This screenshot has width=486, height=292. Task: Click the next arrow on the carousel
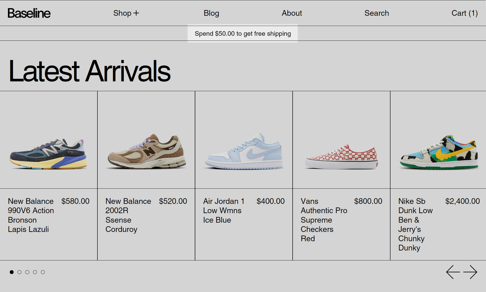471,272
